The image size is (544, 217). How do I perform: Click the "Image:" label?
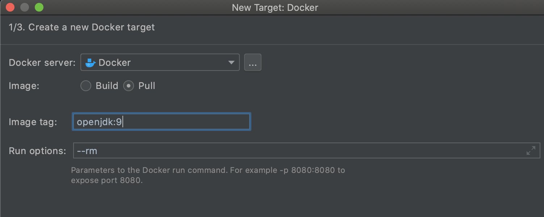pyautogui.click(x=24, y=86)
